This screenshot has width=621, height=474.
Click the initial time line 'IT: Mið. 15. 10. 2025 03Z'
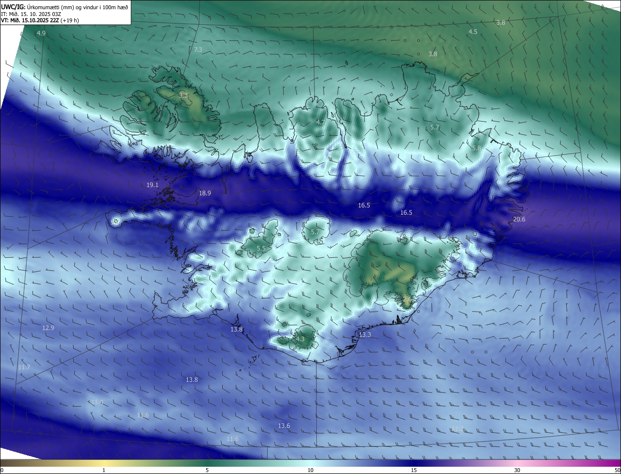pyautogui.click(x=31, y=14)
